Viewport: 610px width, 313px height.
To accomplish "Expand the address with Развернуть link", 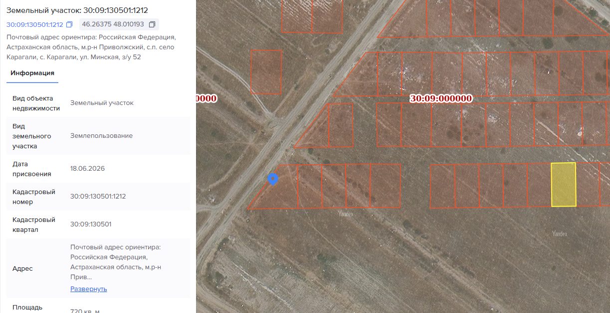I will click(x=89, y=289).
